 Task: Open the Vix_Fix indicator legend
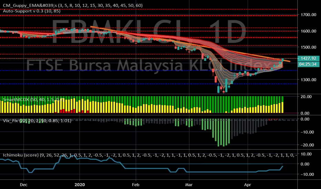(x=37, y=121)
